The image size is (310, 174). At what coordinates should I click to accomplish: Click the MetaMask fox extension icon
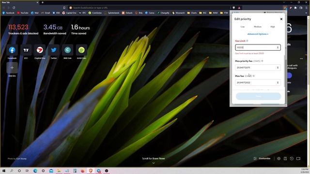click(x=285, y=8)
